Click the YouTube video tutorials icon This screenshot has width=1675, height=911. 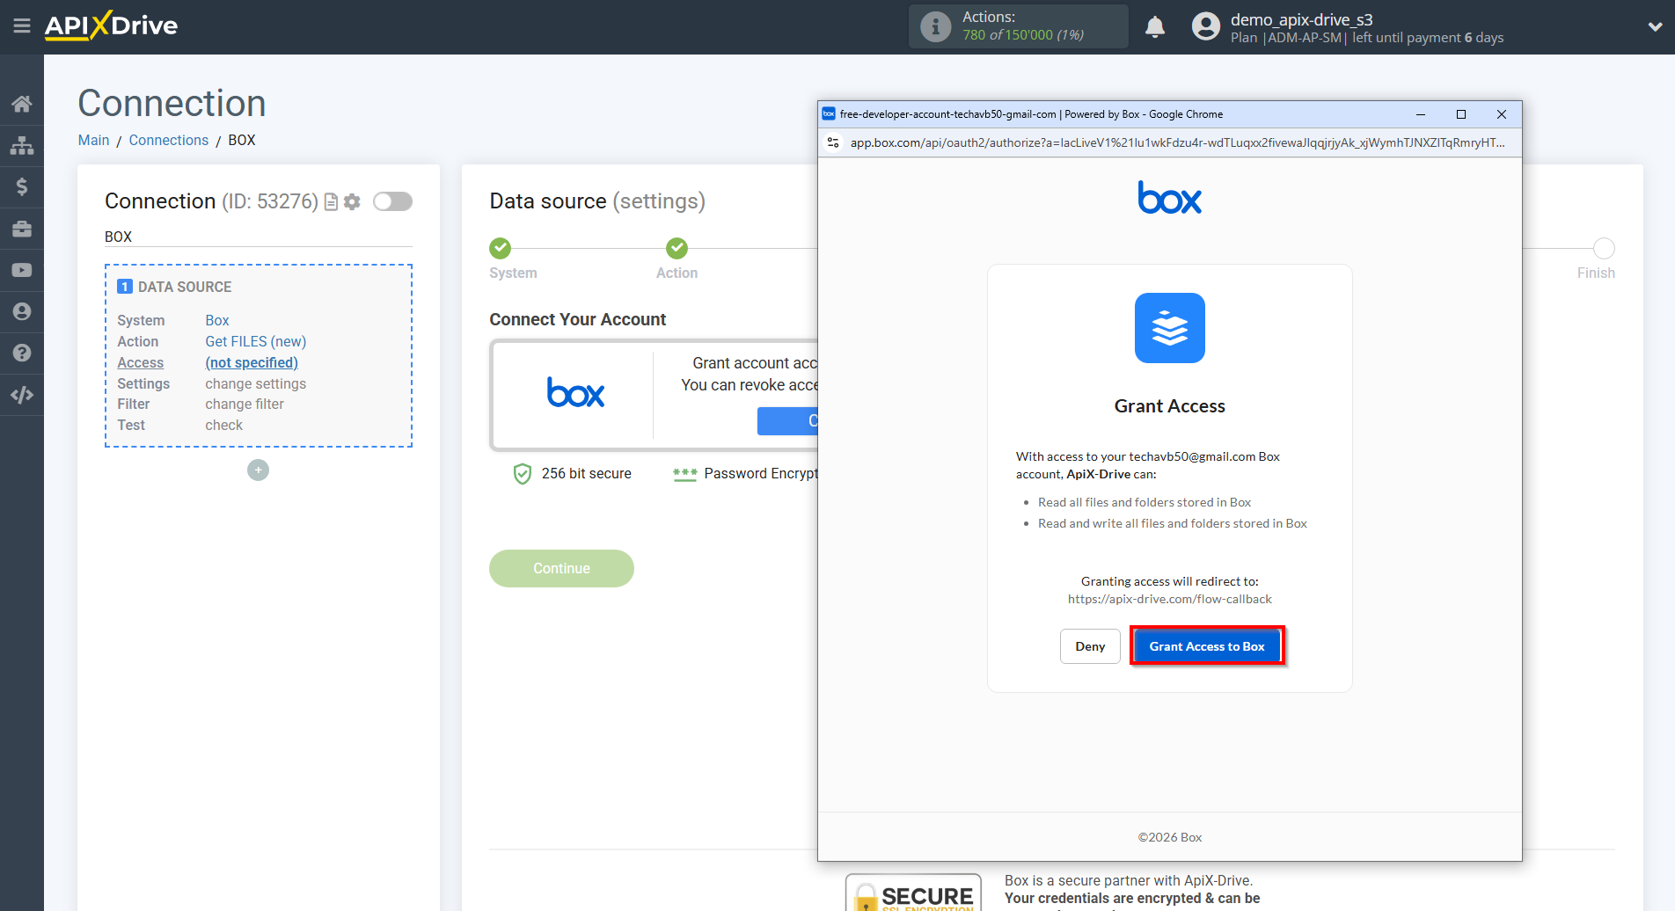point(22,269)
